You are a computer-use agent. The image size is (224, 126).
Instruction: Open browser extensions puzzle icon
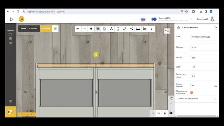[194, 12]
